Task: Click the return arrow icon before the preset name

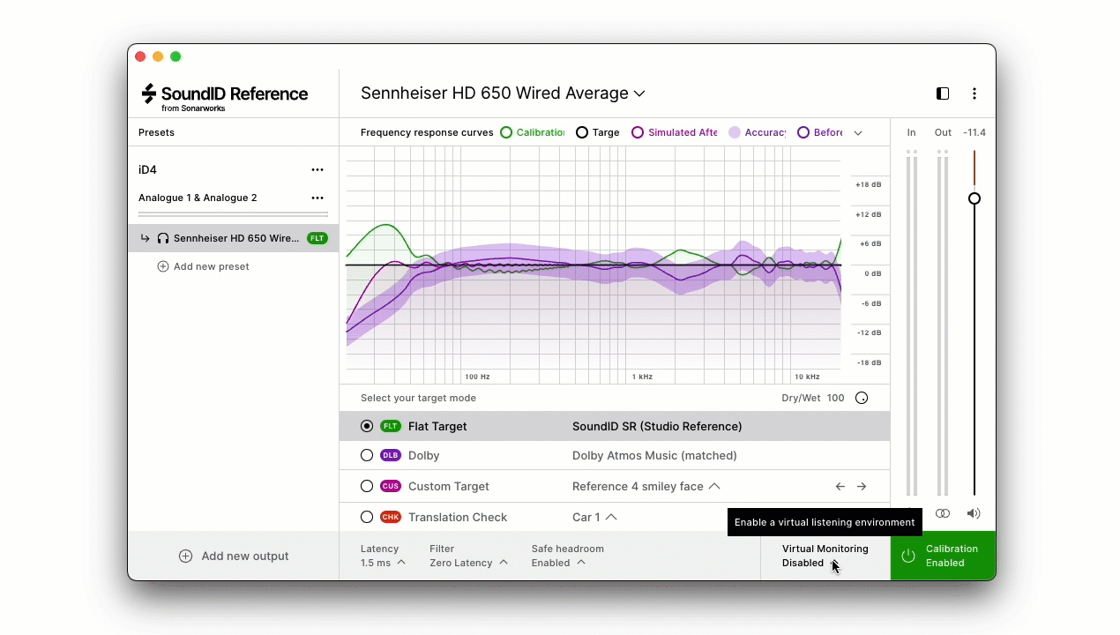Action: point(146,238)
